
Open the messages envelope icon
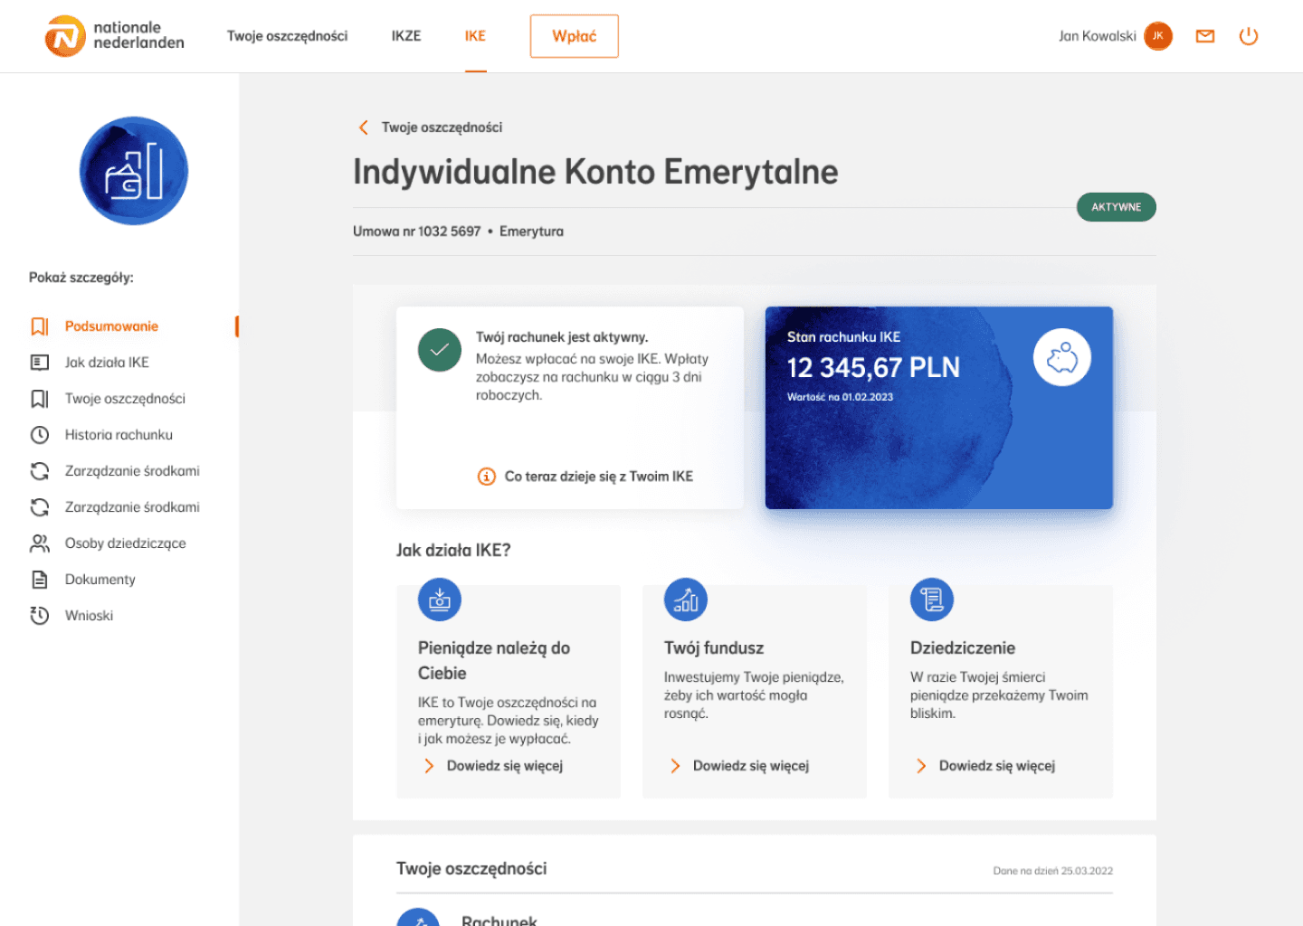[x=1205, y=36]
